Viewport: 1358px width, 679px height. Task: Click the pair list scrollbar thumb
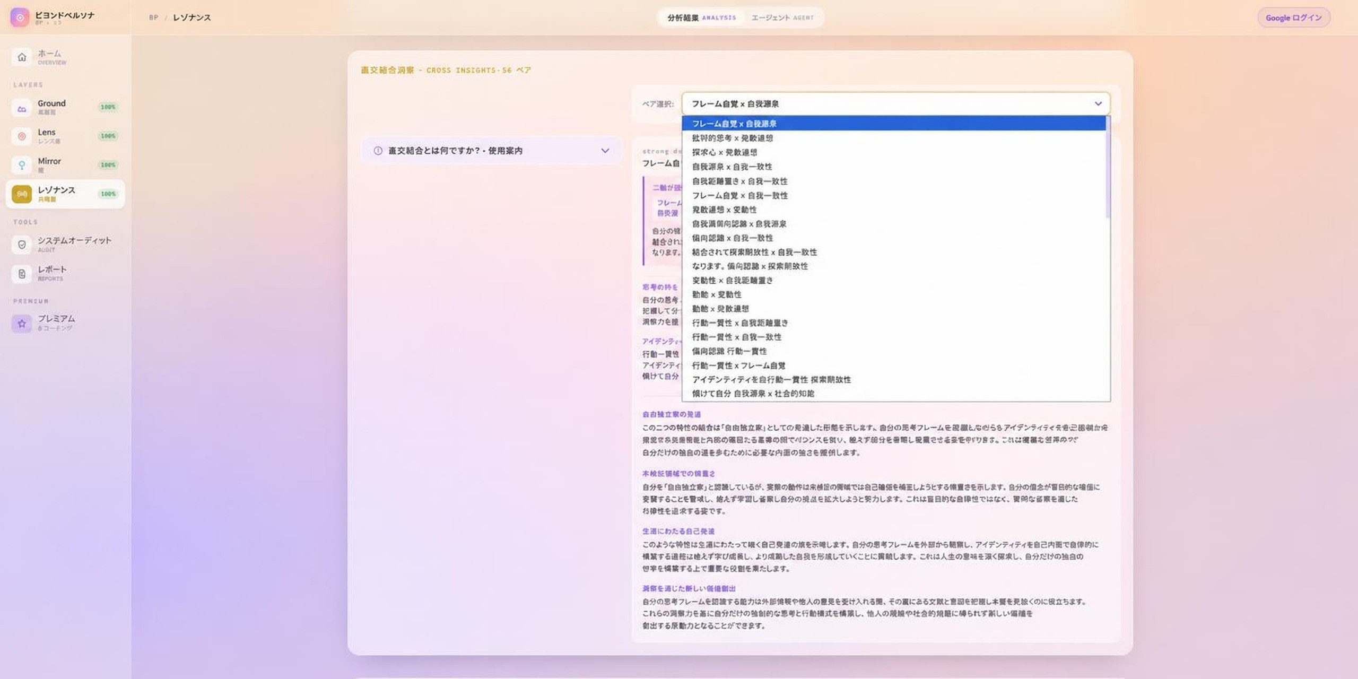1108,167
